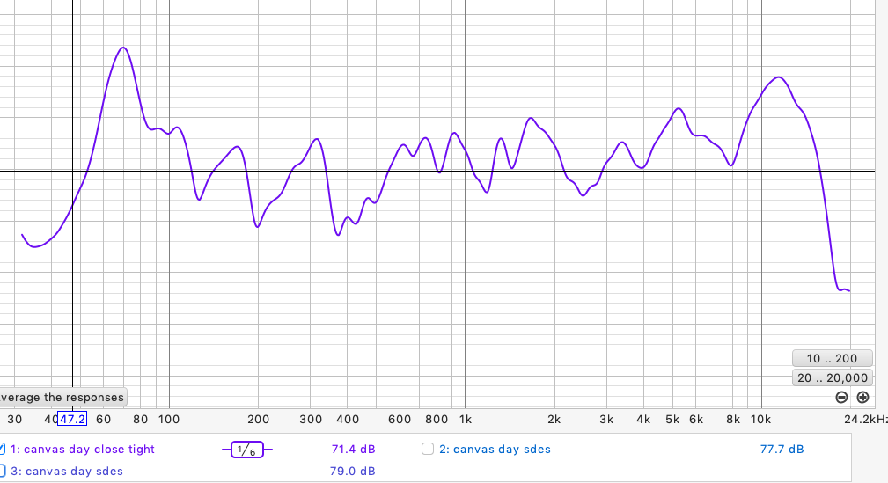Zoom out using the minus magnifier icon
Viewport: 888px width, 483px height.
[x=841, y=398]
